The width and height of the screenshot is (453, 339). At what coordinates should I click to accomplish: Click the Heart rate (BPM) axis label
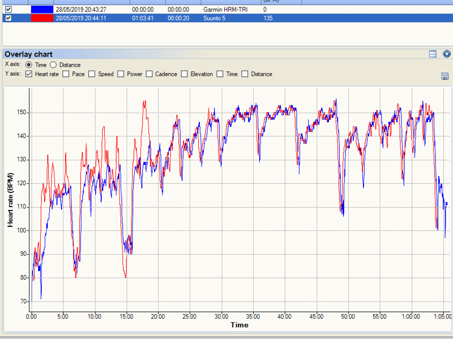10,200
